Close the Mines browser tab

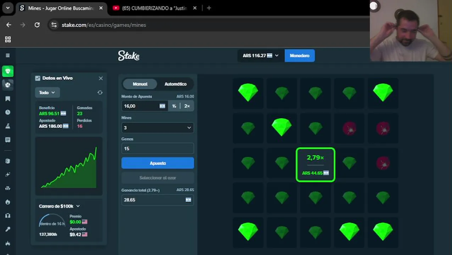click(101, 8)
